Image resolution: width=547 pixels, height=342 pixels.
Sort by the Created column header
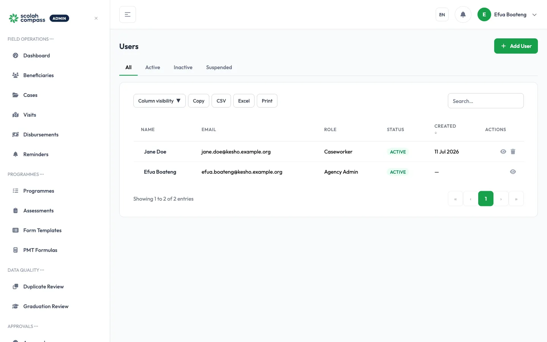[445, 126]
